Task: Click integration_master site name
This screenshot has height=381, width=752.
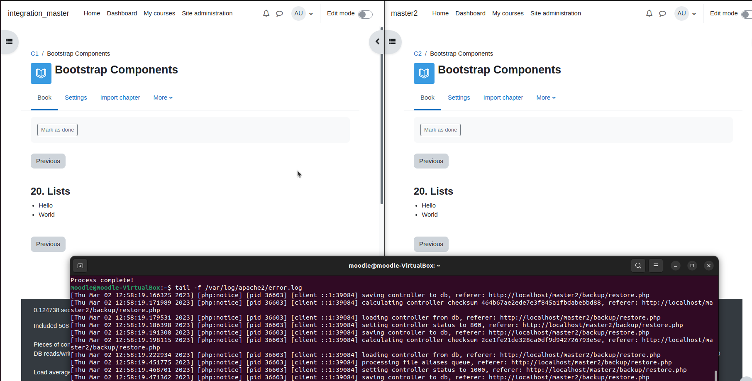Action: (39, 13)
